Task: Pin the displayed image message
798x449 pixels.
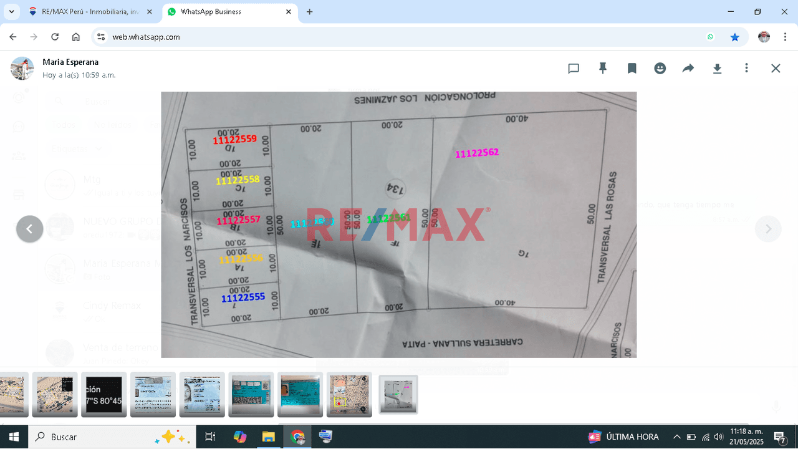Action: 602,68
